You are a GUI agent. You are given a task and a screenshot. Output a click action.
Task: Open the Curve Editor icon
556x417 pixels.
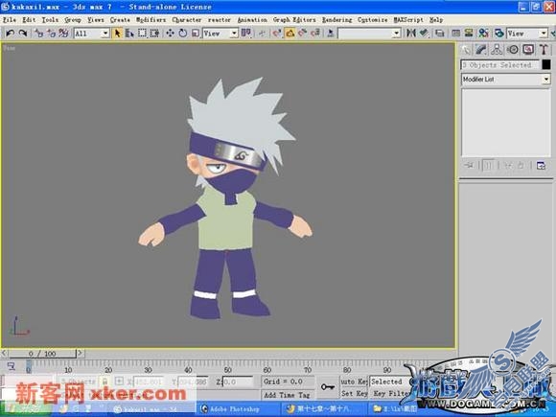tap(456, 34)
